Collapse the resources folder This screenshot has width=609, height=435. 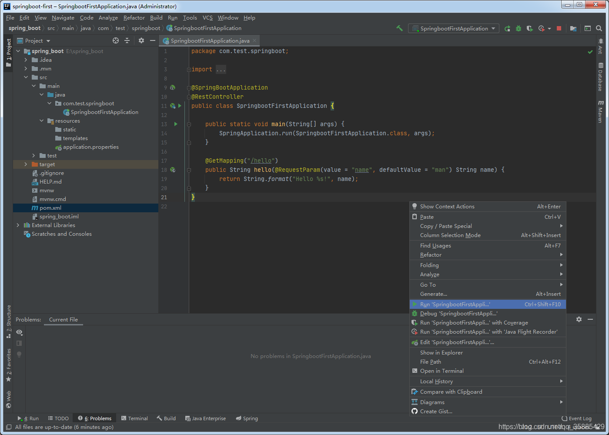[42, 121]
